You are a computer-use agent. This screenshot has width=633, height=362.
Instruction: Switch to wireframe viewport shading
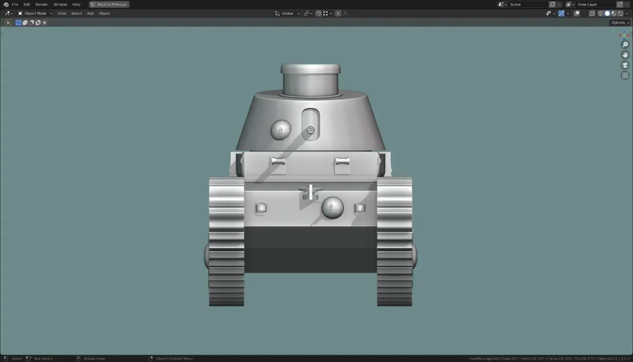click(600, 13)
